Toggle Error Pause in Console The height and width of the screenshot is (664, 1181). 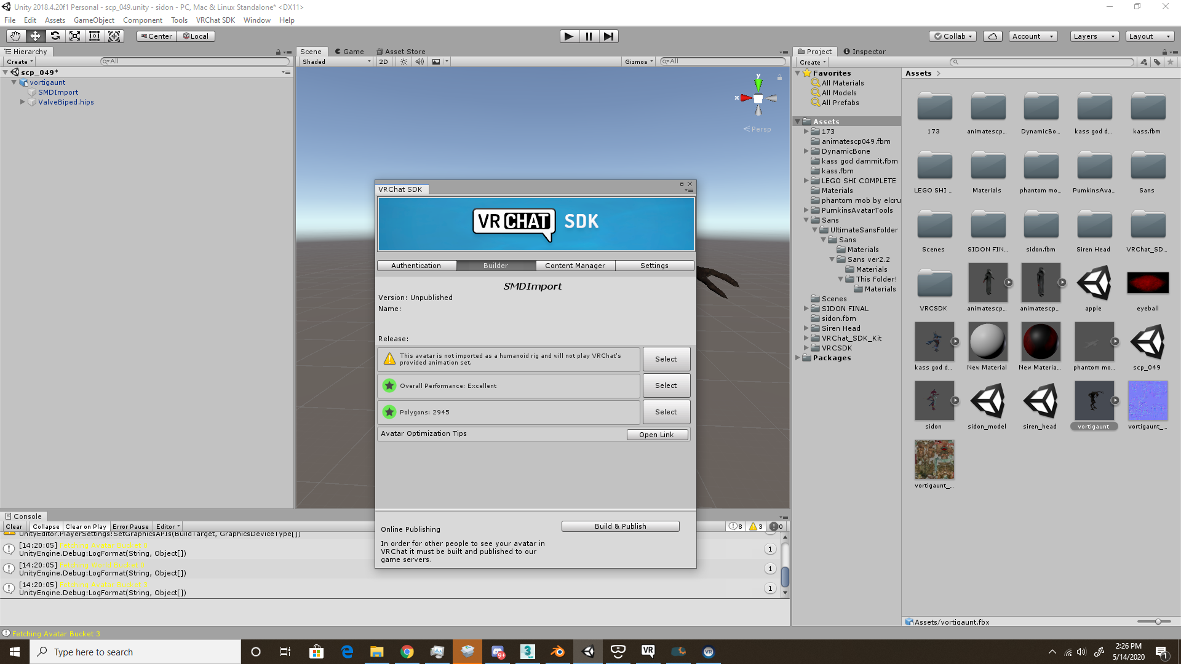[130, 526]
